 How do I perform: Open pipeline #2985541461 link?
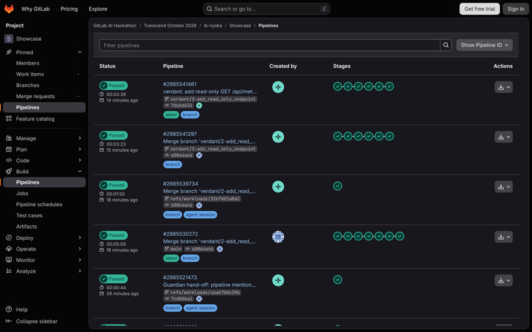click(x=180, y=84)
